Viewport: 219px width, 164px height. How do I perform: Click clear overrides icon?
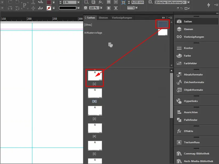[187, 8]
